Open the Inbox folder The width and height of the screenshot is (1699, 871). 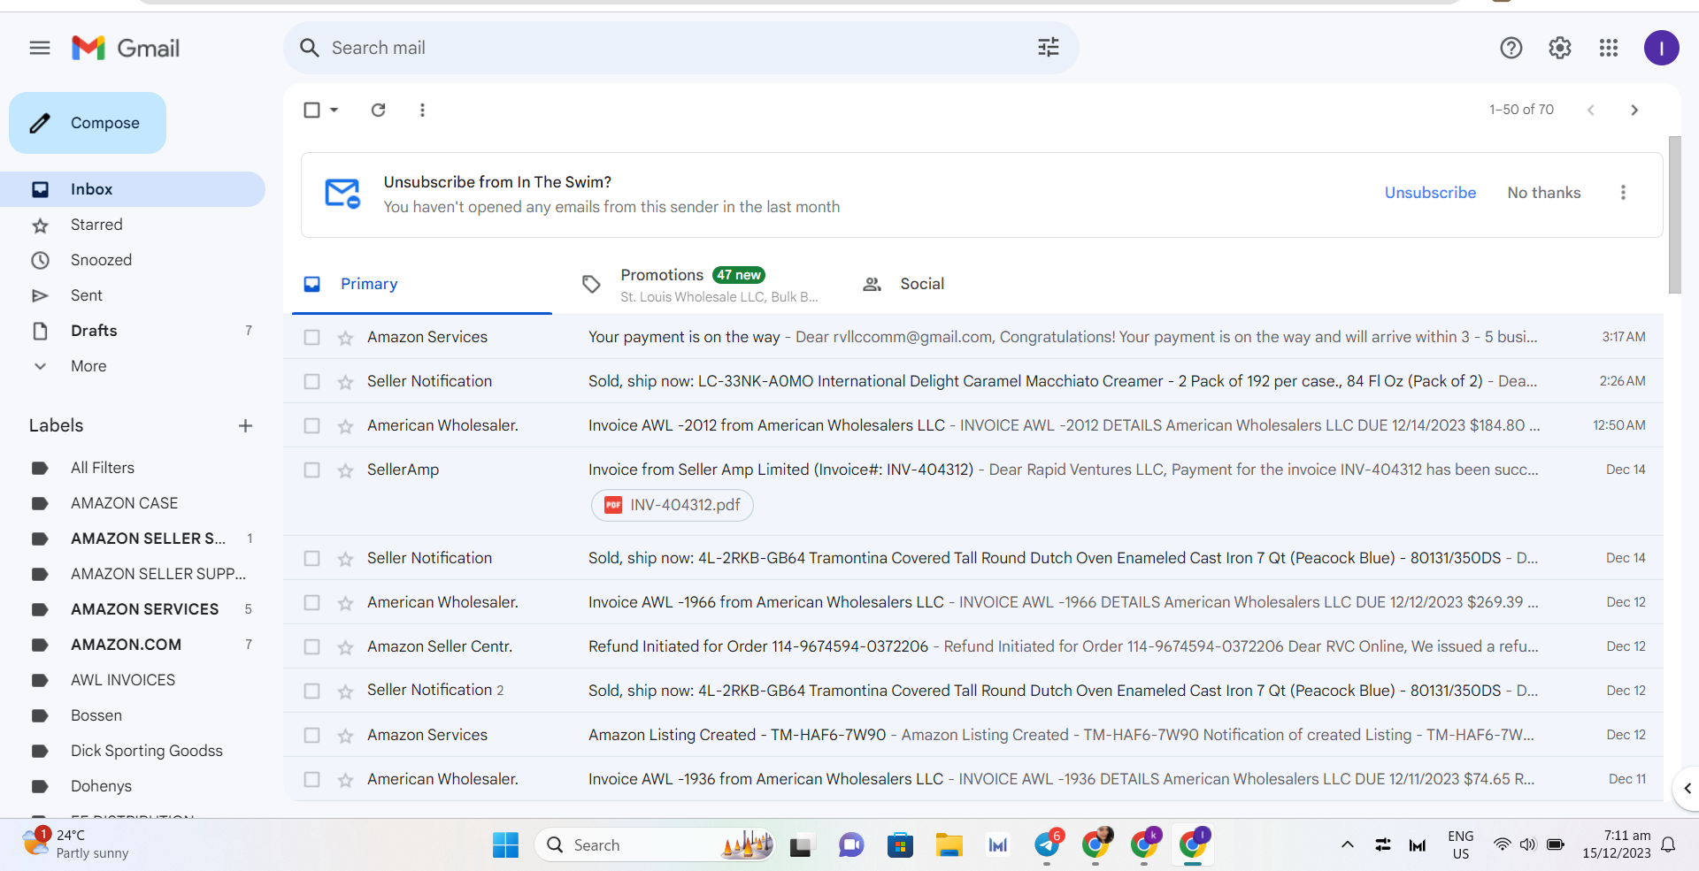tap(133, 189)
